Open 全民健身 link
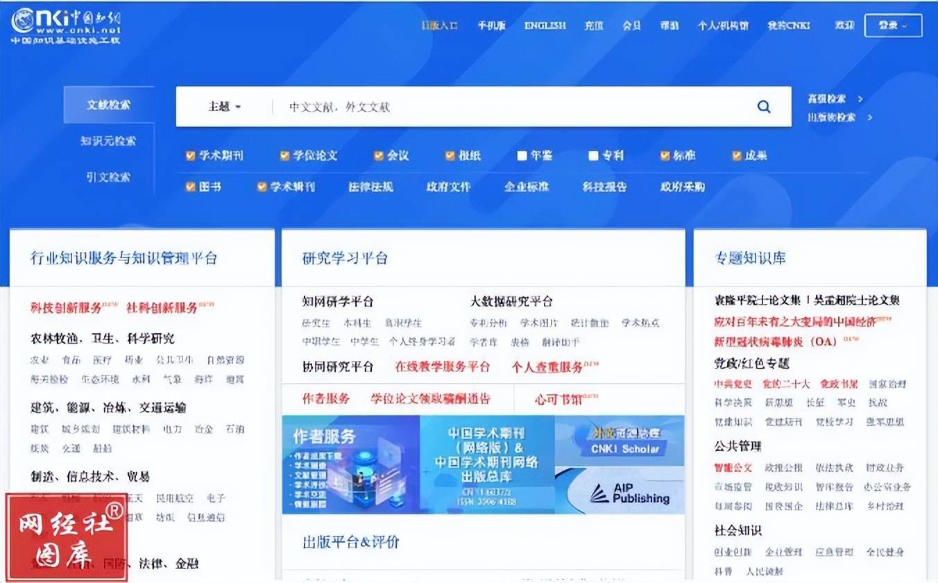Screen dimensions: 938x583 click(x=885, y=552)
